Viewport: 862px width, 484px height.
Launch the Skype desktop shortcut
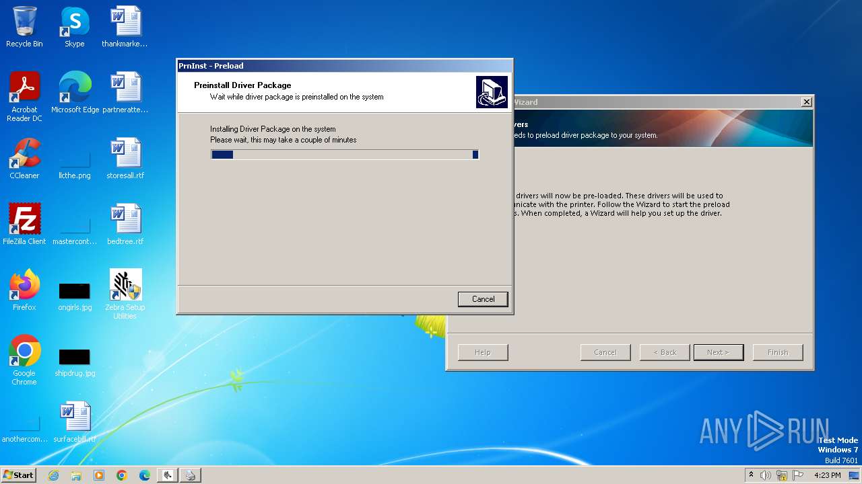tap(74, 27)
